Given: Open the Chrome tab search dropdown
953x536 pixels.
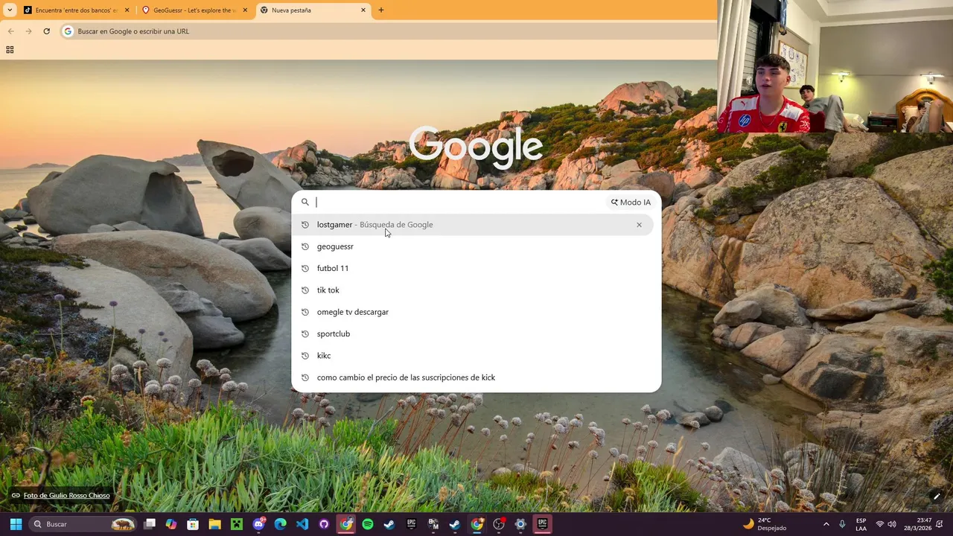Looking at the screenshot, I should click(x=10, y=10).
